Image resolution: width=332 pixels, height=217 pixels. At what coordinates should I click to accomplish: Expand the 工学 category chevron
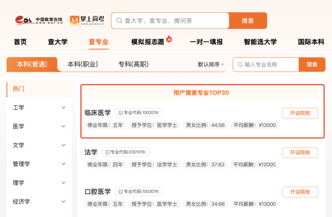tap(63, 107)
